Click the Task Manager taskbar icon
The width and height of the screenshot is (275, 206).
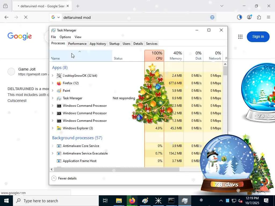(x=185, y=201)
